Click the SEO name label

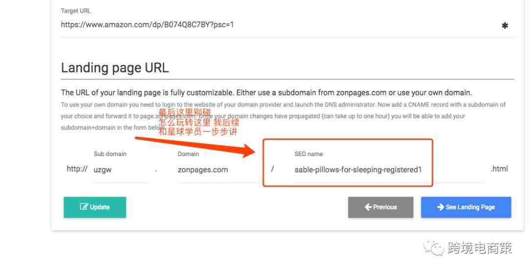(x=309, y=154)
